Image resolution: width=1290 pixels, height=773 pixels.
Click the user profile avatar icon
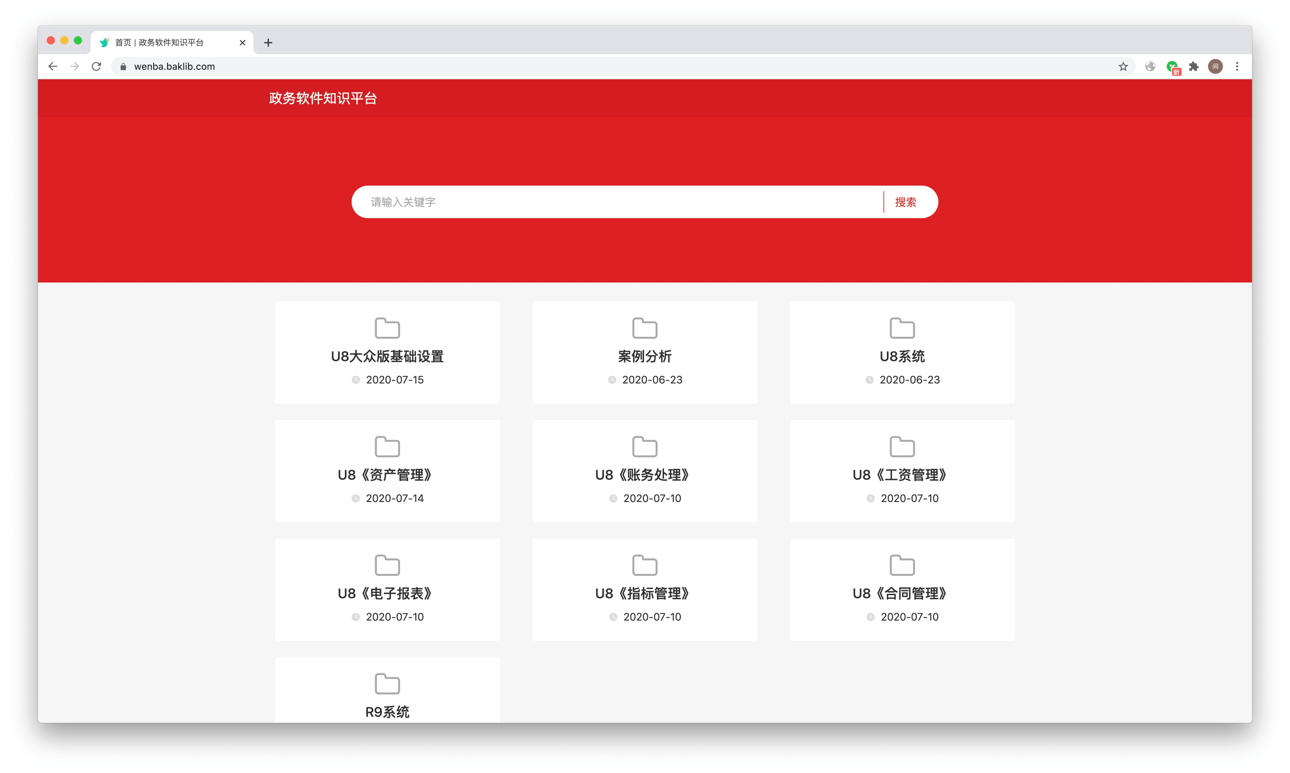point(1215,67)
